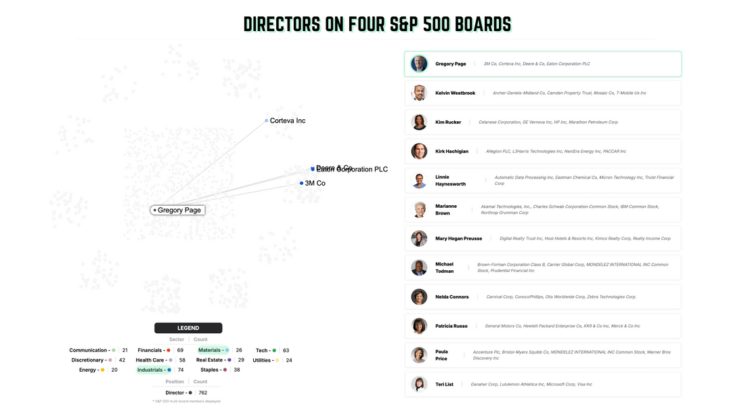Click Michael Todman's profile picture
This screenshot has width=731, height=411.
coord(419,267)
